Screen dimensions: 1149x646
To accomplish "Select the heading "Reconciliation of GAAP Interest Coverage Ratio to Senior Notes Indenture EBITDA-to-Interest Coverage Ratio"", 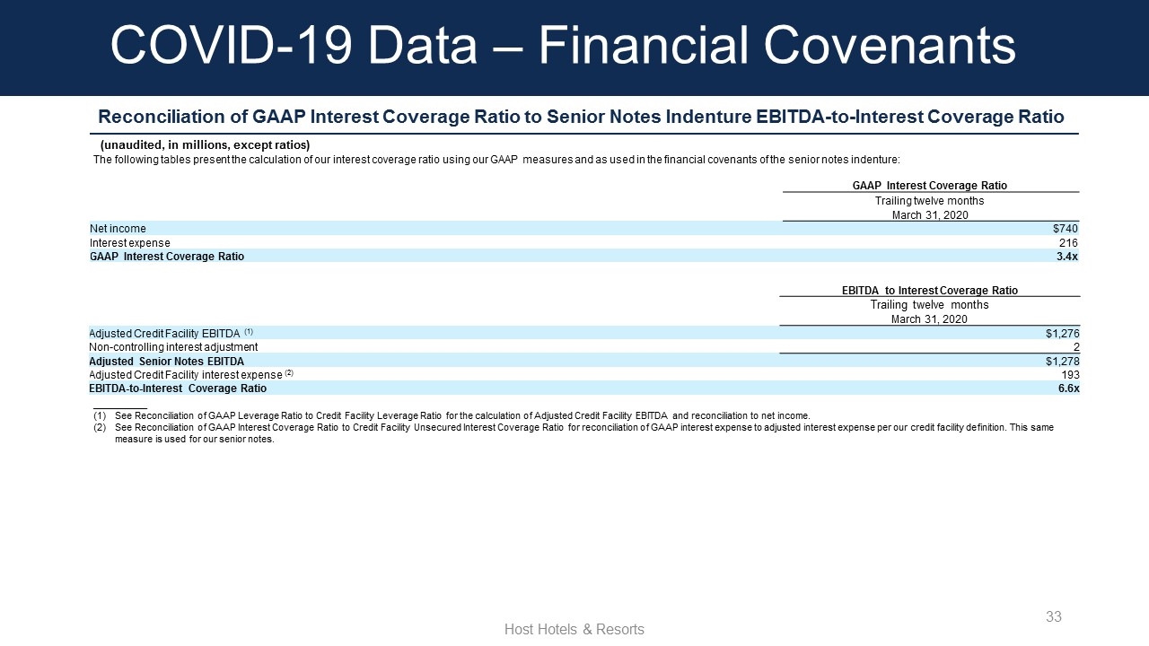I will click(581, 117).
